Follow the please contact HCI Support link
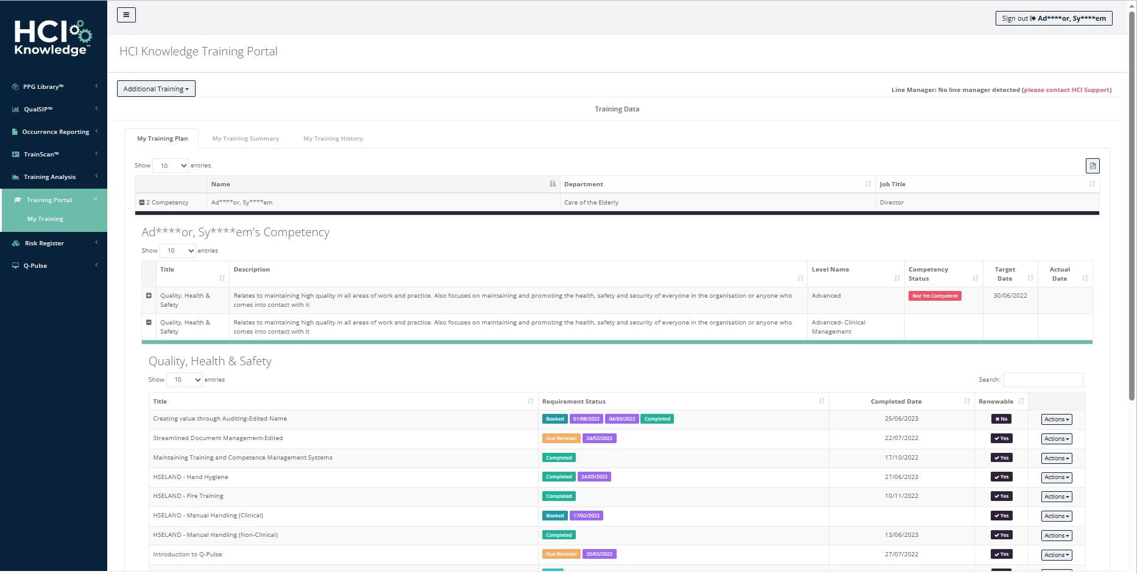This screenshot has width=1137, height=574. 1067,89
